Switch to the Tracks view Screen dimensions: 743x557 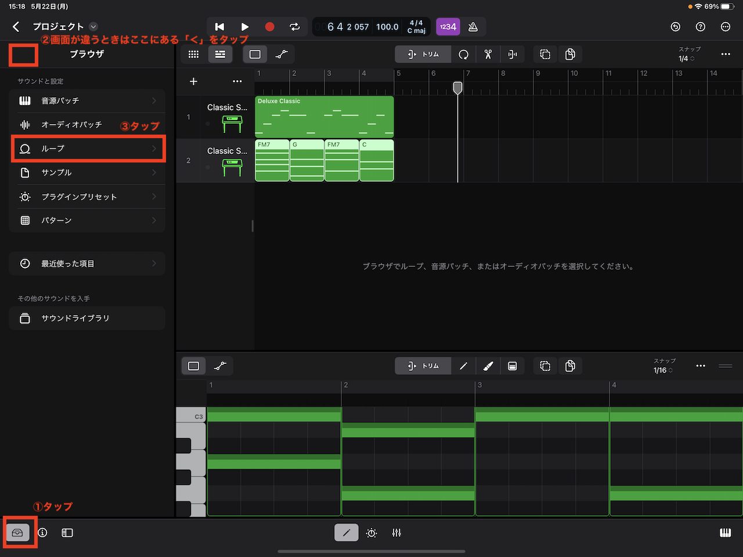220,54
